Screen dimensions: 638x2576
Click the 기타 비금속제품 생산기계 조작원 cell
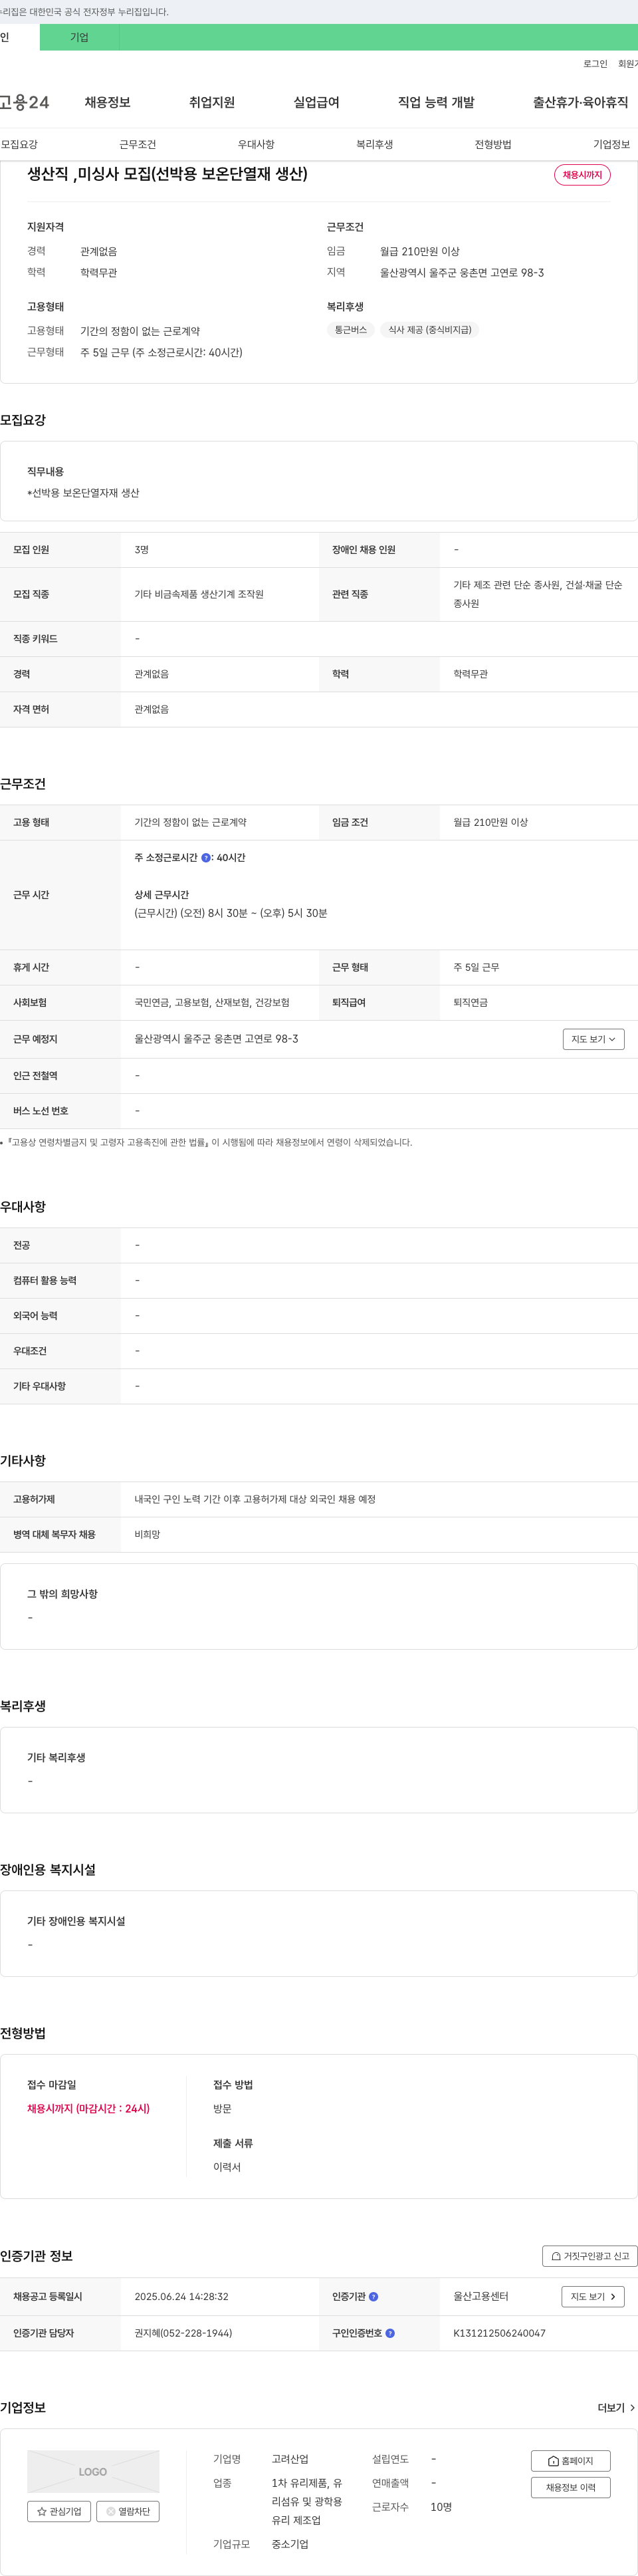199,594
